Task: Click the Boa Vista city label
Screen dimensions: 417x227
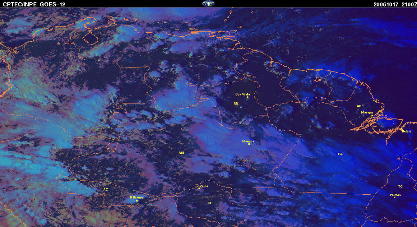Action: (x=243, y=94)
